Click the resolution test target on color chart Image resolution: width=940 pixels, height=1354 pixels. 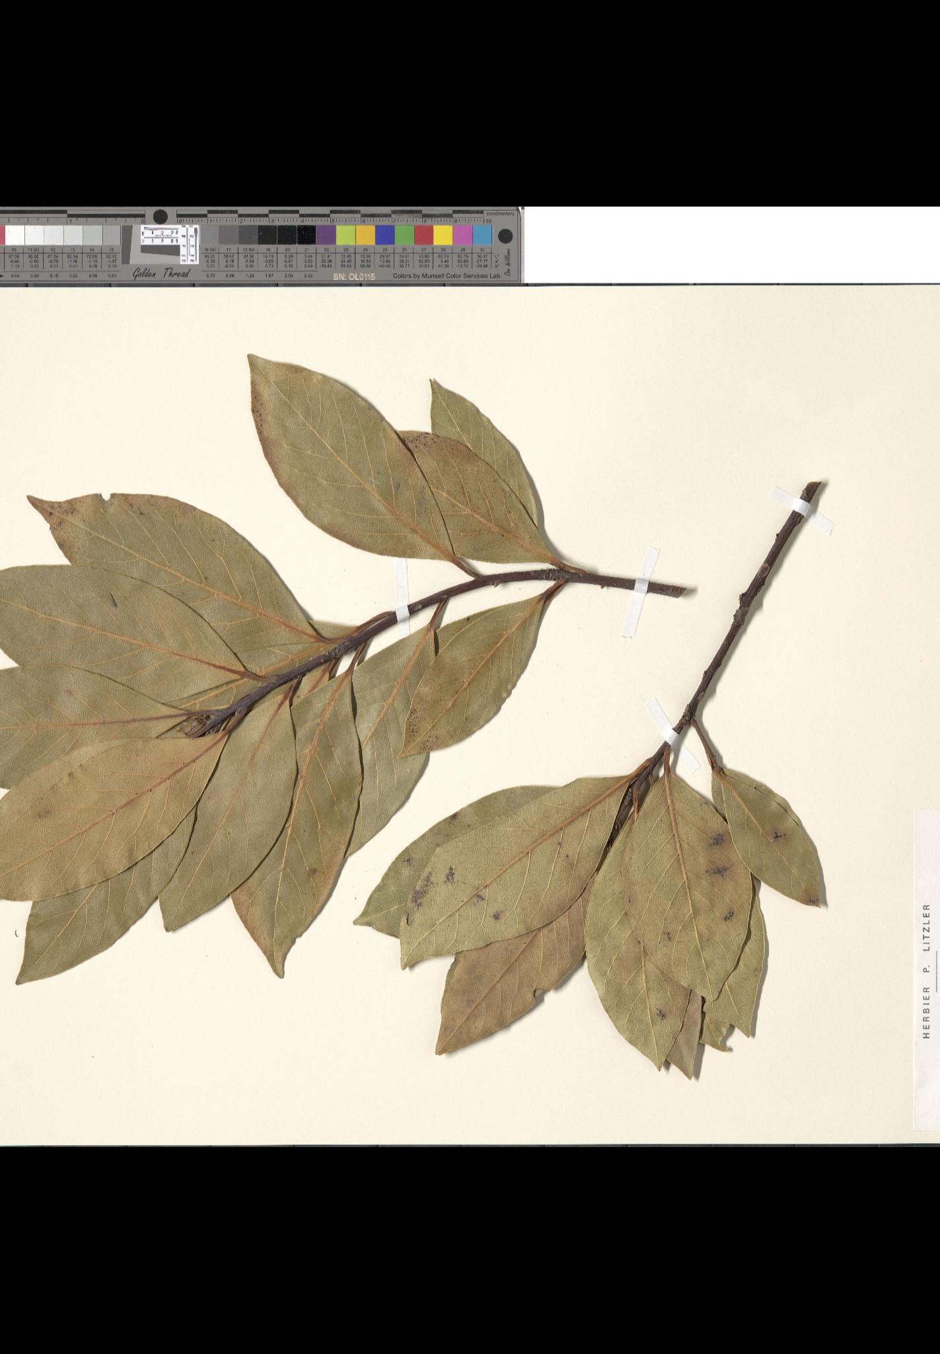pyautogui.click(x=170, y=243)
